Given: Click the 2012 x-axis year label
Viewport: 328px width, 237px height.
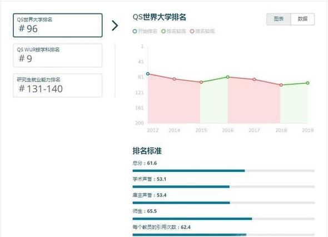Looking at the screenshot, I should tap(152, 130).
